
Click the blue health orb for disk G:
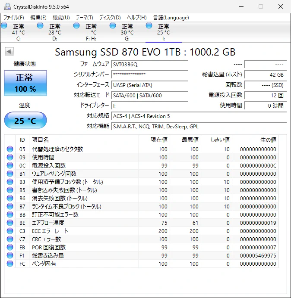(x=113, y=26)
